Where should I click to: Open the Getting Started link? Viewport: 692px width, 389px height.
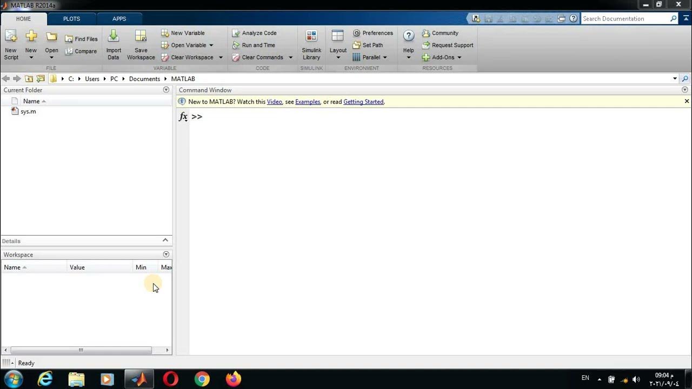(x=363, y=102)
